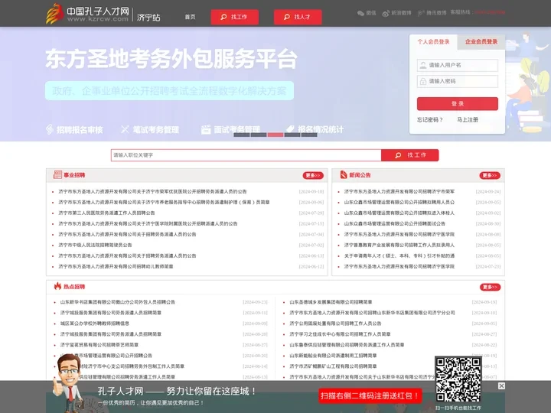Image resolution: width=551 pixels, height=413 pixels.
Task: Open the 腾讯微博 Tencent Weibo icon
Action: point(421,13)
